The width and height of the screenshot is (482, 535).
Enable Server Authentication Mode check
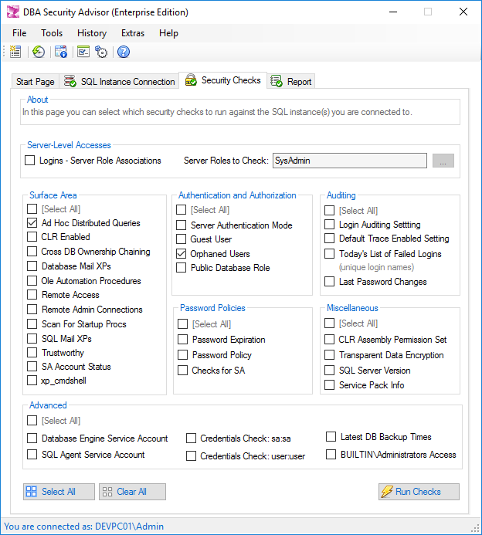tap(182, 225)
